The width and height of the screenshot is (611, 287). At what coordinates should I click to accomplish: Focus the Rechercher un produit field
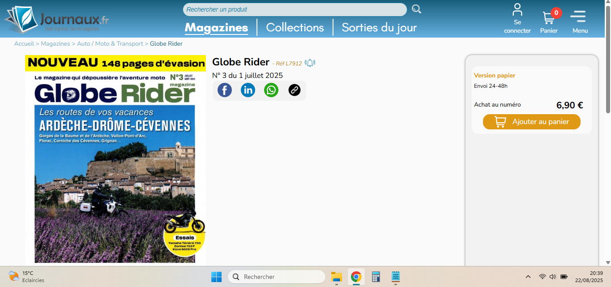[x=295, y=9]
